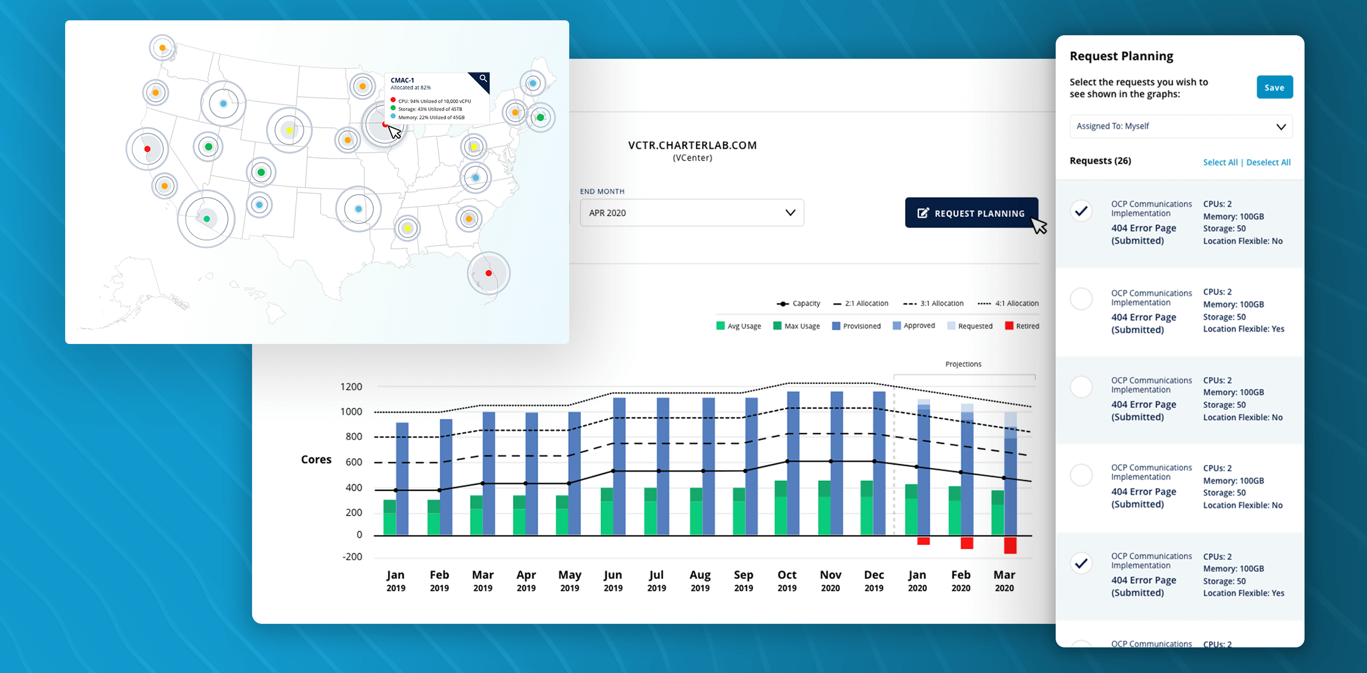Viewport: 1367px width, 673px height.
Task: Click the chevron arrow in End Month selector
Action: [x=790, y=213]
